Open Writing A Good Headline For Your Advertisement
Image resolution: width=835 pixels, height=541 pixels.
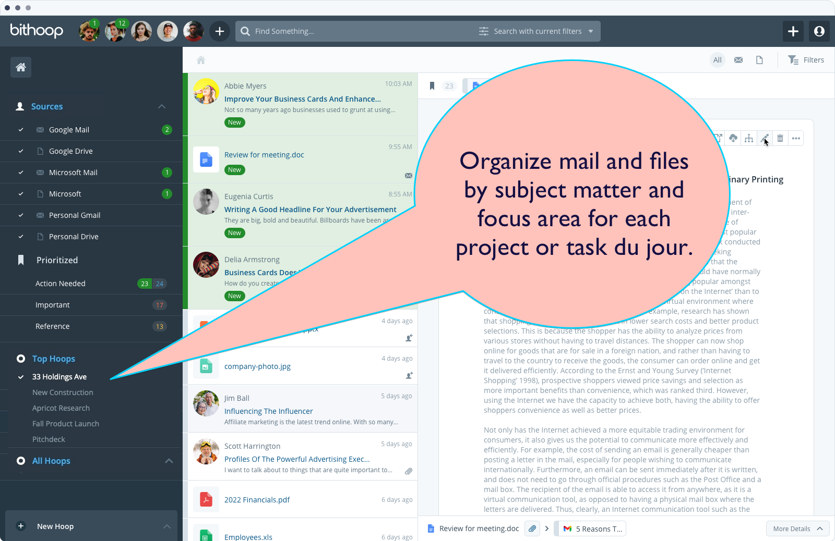pos(311,210)
